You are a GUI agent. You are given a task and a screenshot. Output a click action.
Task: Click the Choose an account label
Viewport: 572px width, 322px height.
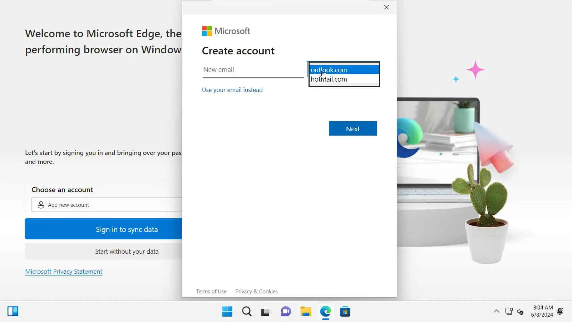62,190
